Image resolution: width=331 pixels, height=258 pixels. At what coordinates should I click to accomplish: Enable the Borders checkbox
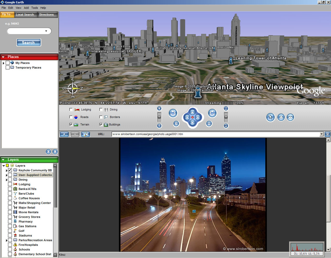(101, 117)
